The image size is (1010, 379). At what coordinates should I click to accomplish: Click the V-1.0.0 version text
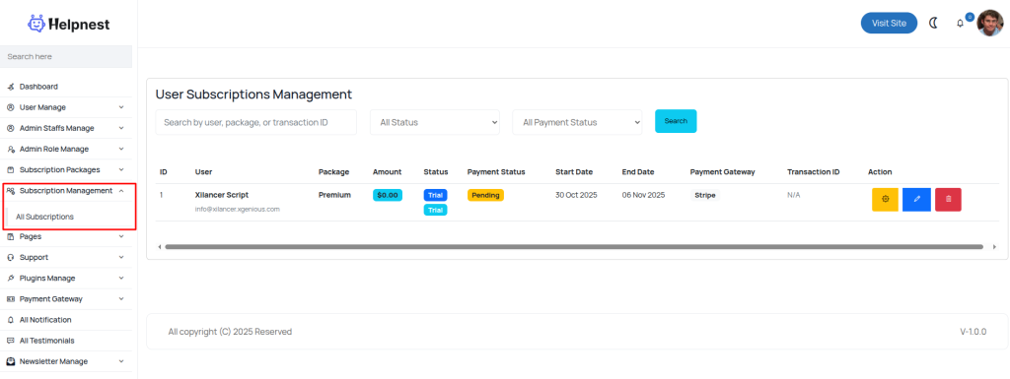(974, 332)
